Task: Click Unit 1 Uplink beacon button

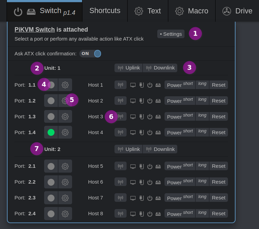Action: pos(128,68)
